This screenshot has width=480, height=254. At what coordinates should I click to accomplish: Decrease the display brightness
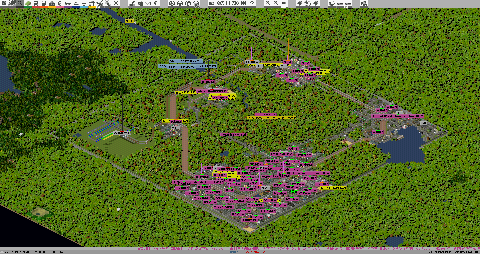[x=300, y=3]
